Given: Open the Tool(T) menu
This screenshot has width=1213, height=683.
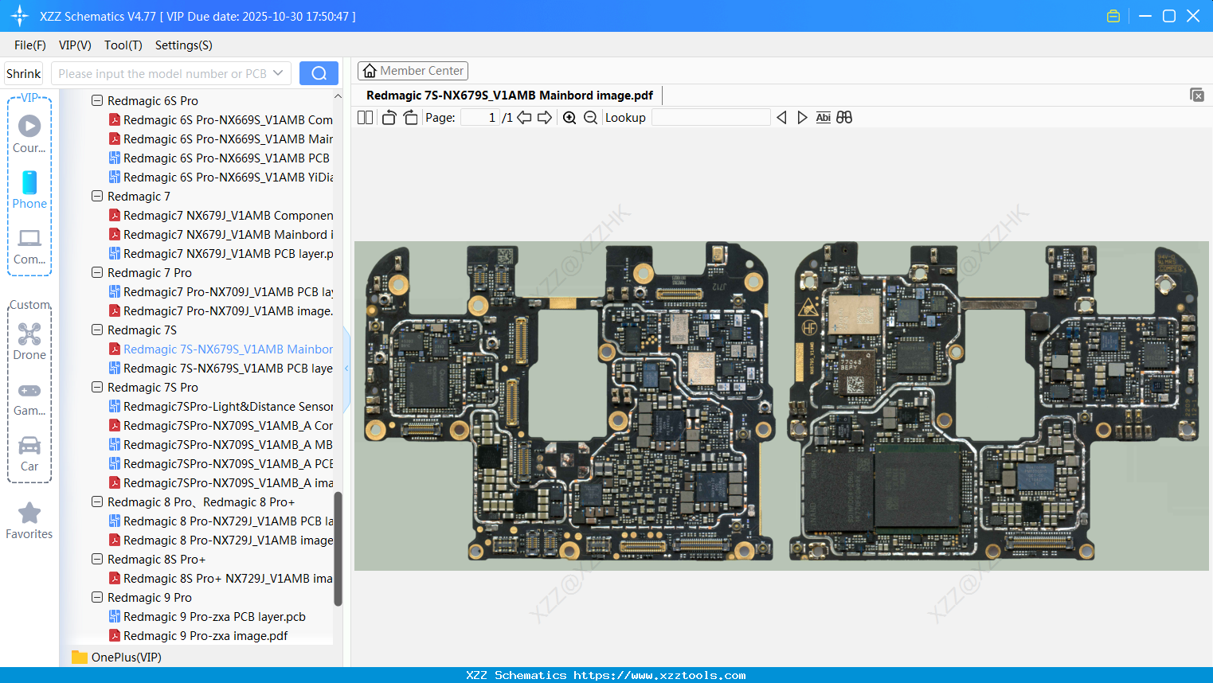Looking at the screenshot, I should [123, 45].
